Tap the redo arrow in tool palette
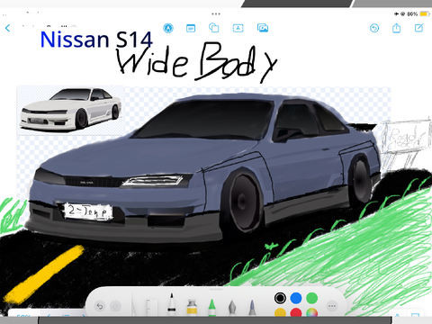 click(115, 306)
